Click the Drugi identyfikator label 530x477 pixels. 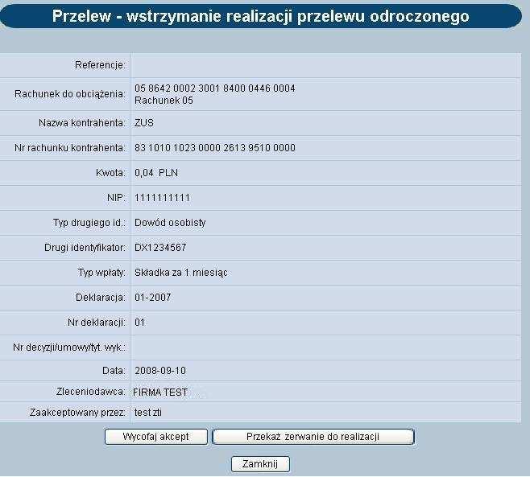pos(85,248)
